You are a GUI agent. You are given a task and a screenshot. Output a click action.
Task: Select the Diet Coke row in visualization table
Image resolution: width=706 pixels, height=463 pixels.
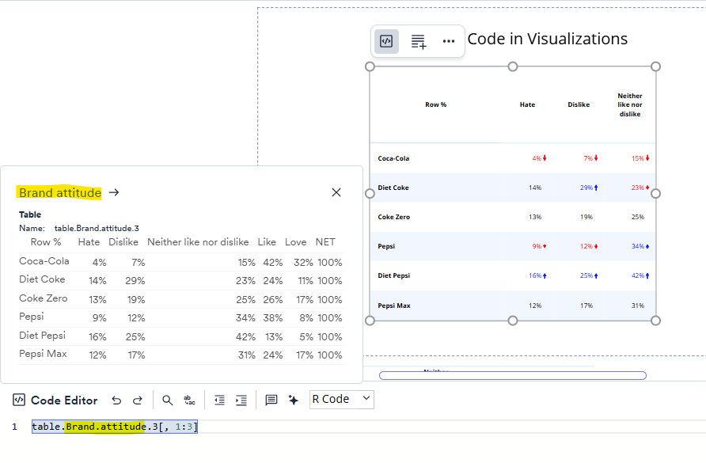(x=393, y=188)
